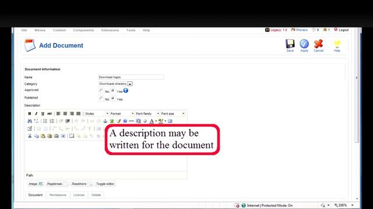Insert a Pagebreak via button
Viewport: 373px width, 209px height.
click(57, 184)
